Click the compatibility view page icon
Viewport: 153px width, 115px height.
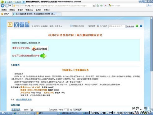coord(97,6)
